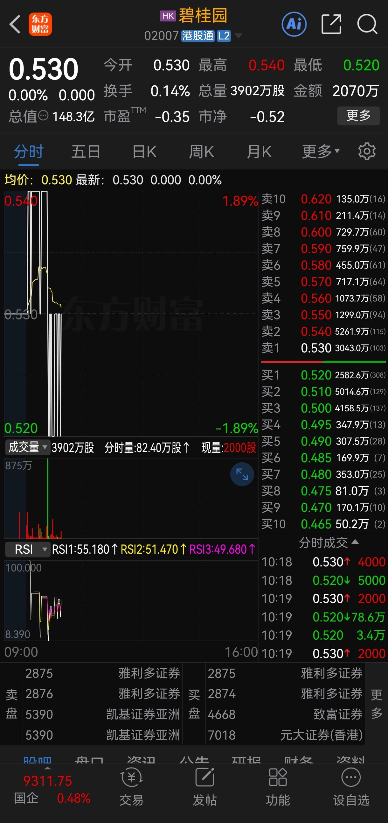Tap the 更多 quote details button
Viewport: 388px width, 823px height.
pyautogui.click(x=358, y=116)
